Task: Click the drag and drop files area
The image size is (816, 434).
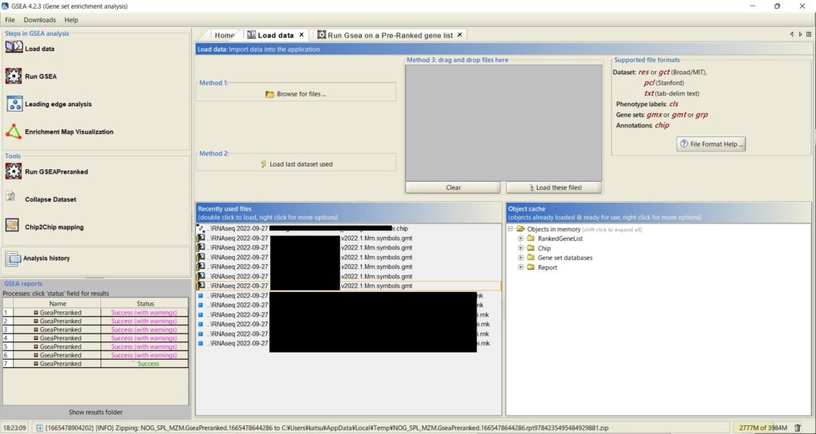Action: pos(504,122)
